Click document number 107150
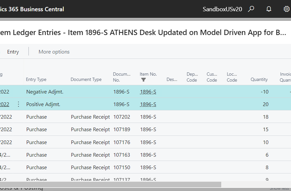 tap(122, 168)
